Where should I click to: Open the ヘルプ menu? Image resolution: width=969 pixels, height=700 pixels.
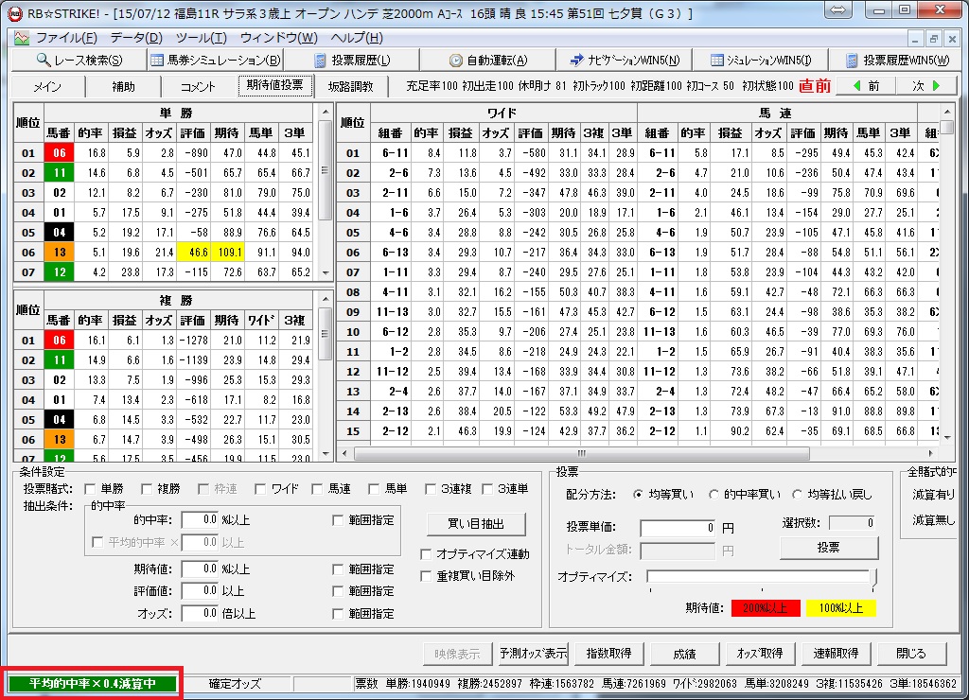(357, 38)
